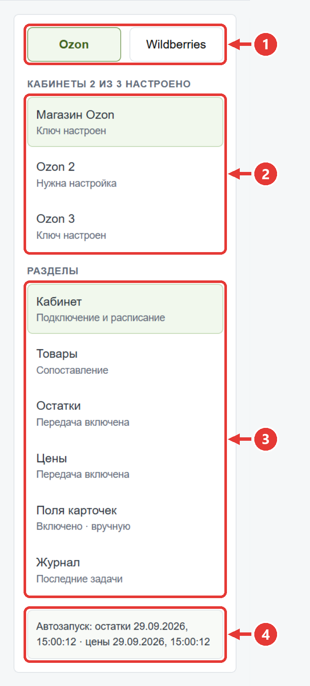Select the Ozon 3 cabinet

125,227
